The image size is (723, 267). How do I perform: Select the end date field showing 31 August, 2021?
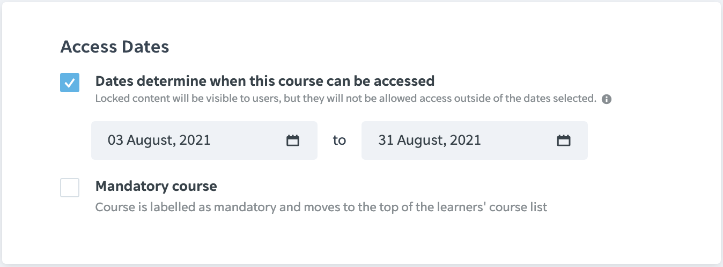(x=475, y=140)
